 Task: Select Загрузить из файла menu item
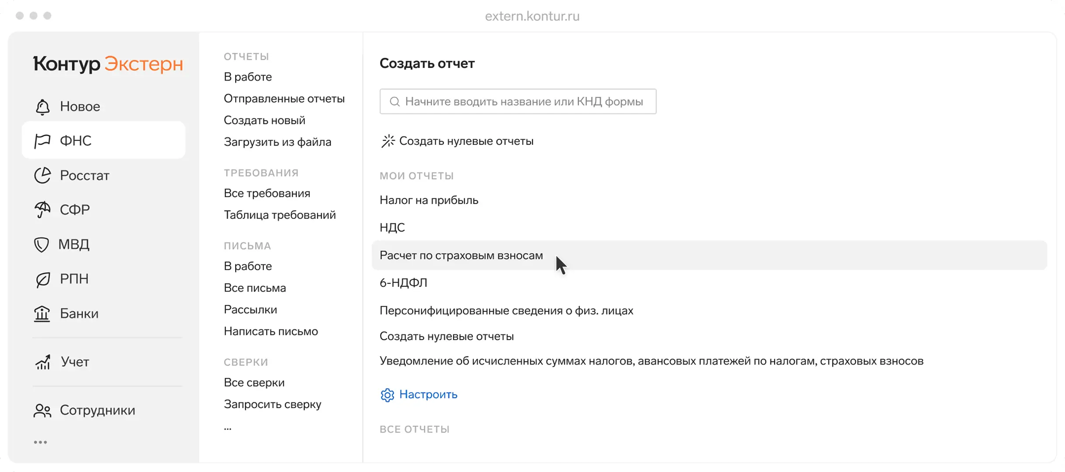278,142
